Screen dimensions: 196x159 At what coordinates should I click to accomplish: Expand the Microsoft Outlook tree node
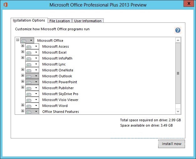coord(23,75)
